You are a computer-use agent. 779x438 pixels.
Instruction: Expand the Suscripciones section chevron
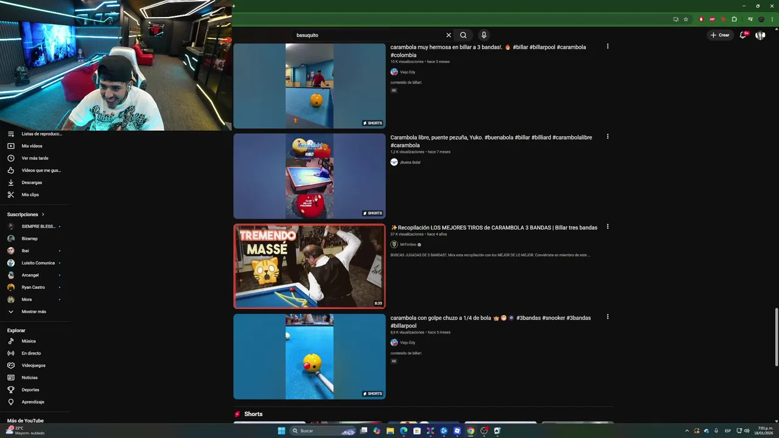click(43, 215)
